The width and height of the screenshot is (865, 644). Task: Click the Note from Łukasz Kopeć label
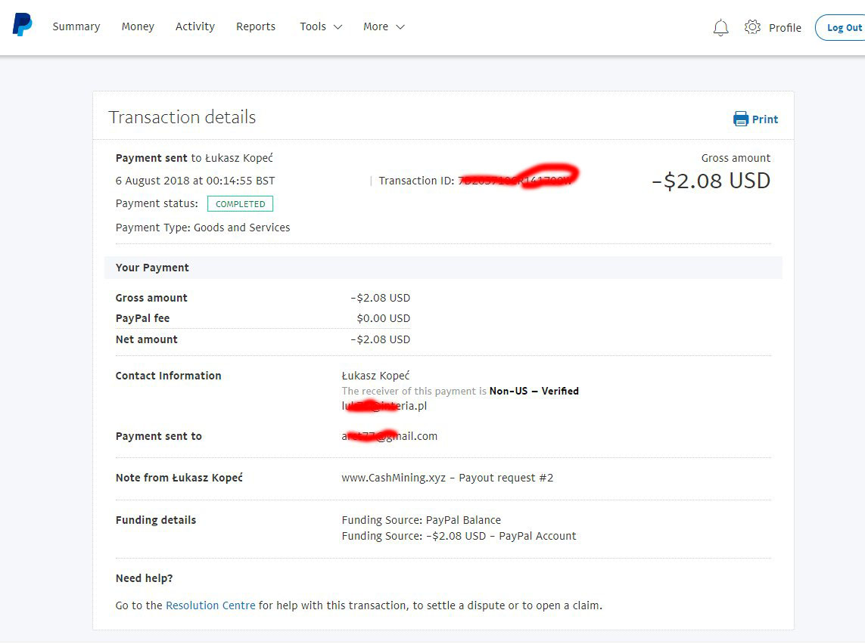point(179,478)
